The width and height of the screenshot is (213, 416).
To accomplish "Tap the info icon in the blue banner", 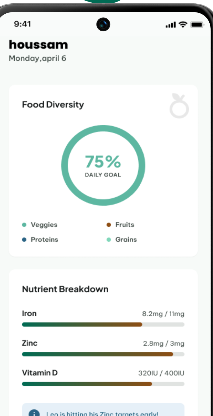I will point(34,413).
